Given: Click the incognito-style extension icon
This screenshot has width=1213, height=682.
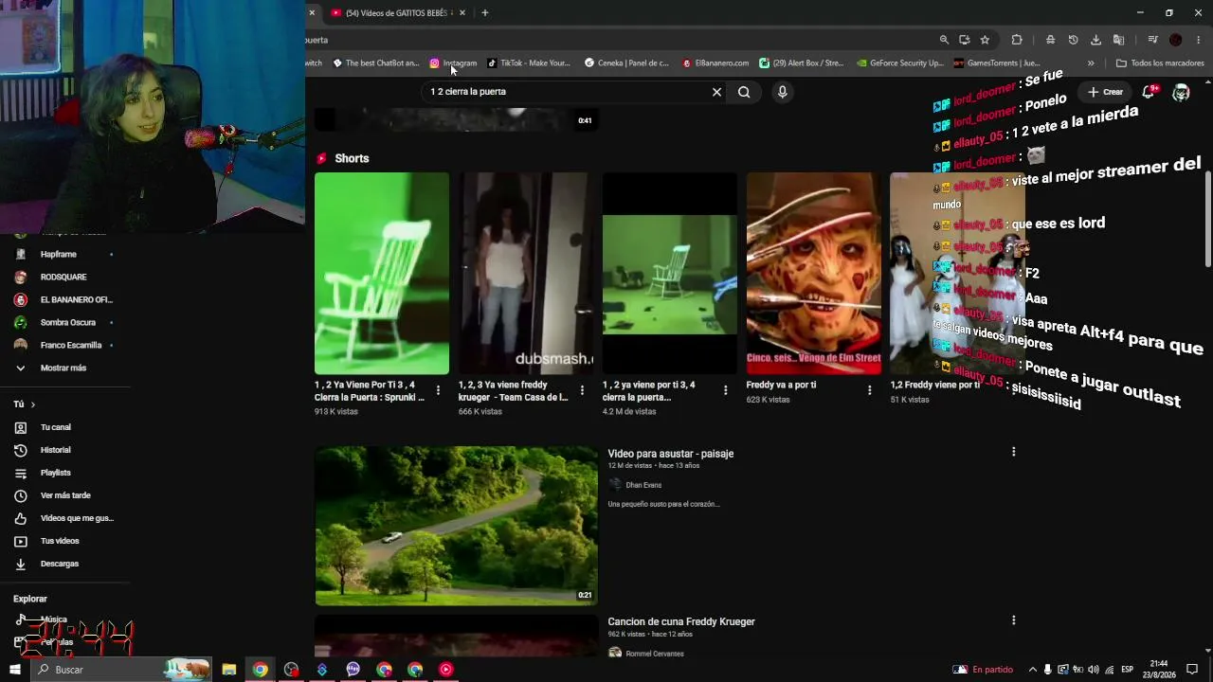Looking at the screenshot, I should pyautogui.click(x=1050, y=40).
